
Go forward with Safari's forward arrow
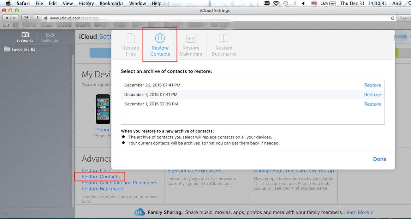tap(14, 18)
